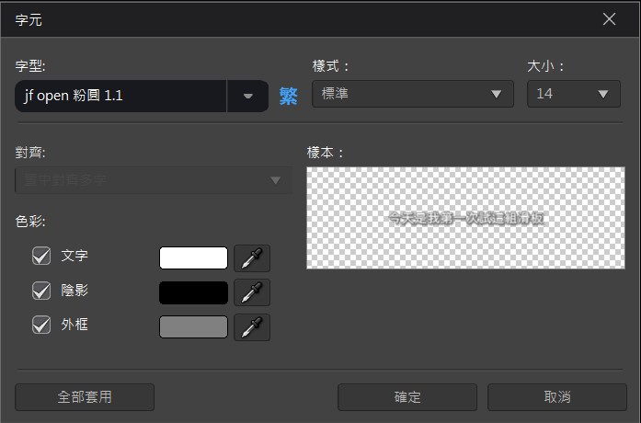641x423 pixels.
Task: Click the 樣式： label
Action: click(x=331, y=66)
